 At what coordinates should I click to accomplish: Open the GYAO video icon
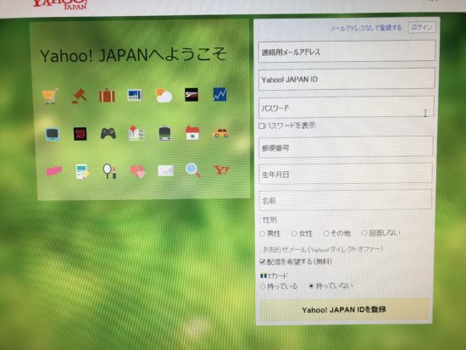point(80,134)
